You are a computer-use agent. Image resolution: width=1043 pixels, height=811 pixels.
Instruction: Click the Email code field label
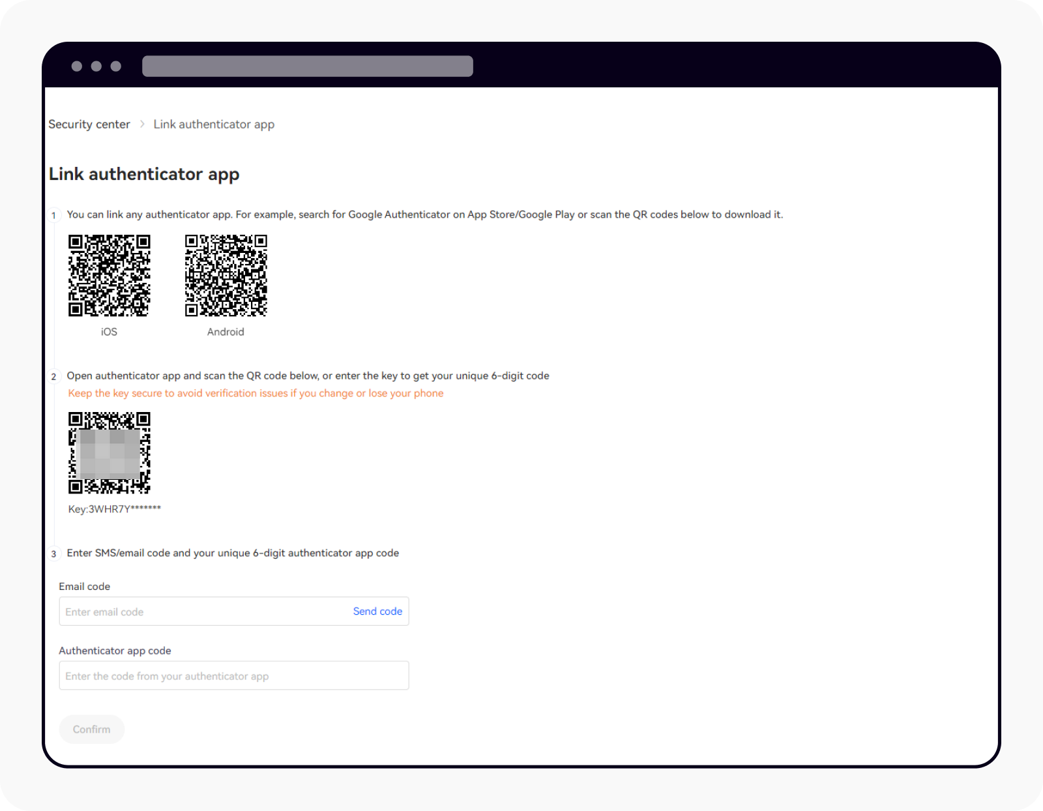(85, 587)
